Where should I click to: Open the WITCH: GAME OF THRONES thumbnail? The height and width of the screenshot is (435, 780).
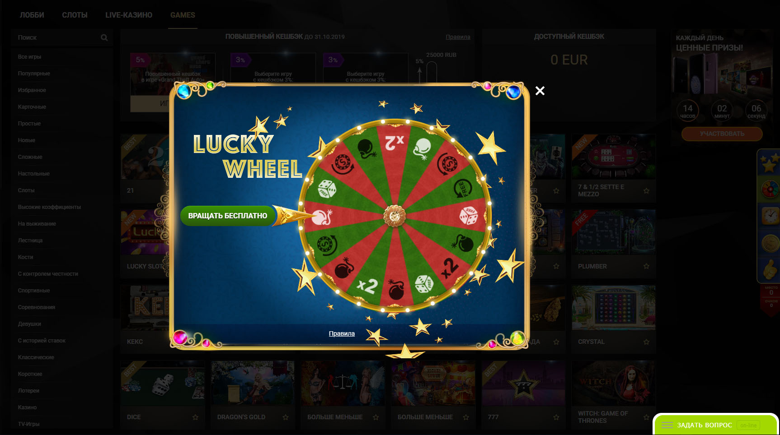pyautogui.click(x=613, y=383)
